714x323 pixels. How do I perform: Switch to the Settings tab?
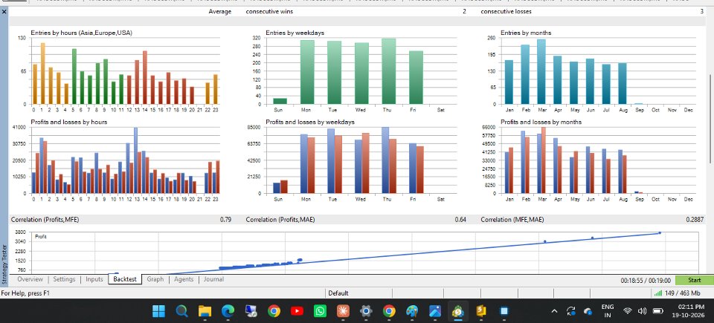click(x=64, y=279)
